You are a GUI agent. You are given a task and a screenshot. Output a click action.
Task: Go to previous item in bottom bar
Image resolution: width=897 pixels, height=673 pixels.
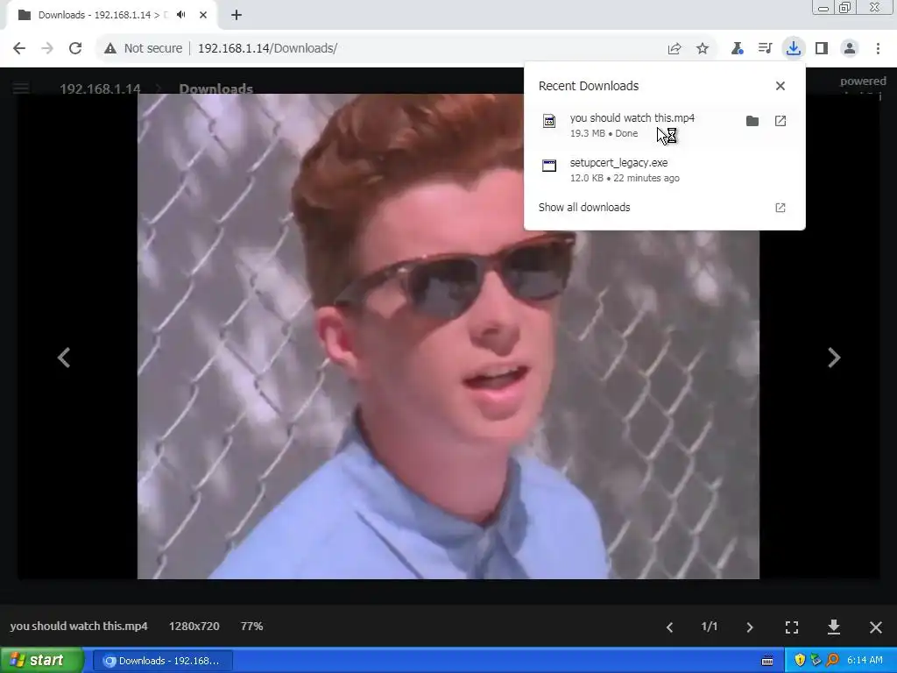pyautogui.click(x=669, y=627)
